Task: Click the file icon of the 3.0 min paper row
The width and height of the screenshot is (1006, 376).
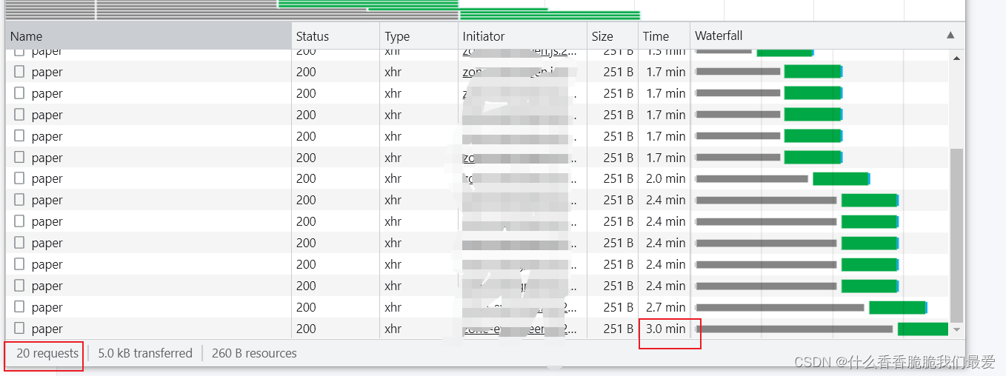Action: (19, 329)
